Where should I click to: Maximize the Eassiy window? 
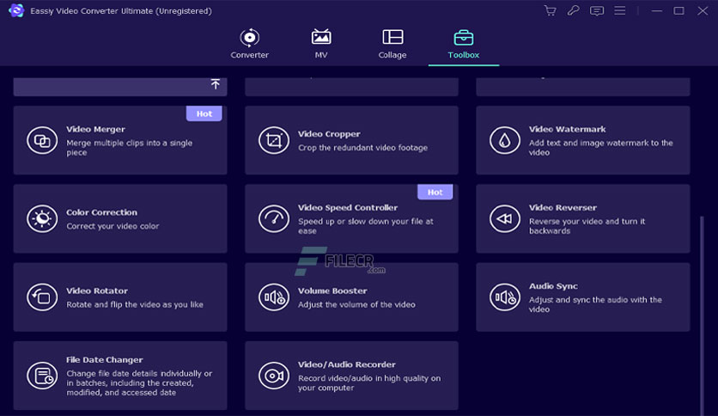pyautogui.click(x=678, y=10)
